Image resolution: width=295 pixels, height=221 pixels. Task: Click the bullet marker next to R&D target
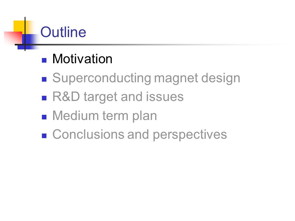click(44, 98)
